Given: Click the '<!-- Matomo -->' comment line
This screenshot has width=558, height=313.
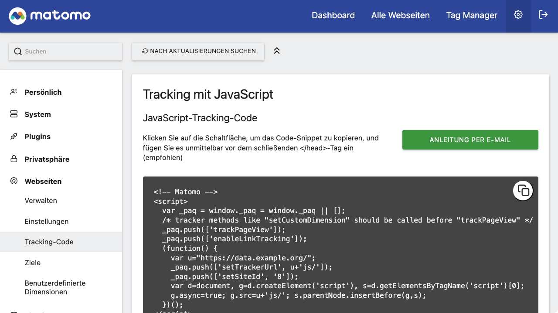Looking at the screenshot, I should (x=185, y=192).
